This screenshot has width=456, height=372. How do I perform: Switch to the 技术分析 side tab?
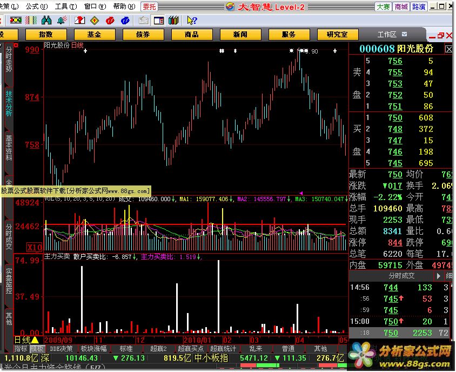pos(9,103)
